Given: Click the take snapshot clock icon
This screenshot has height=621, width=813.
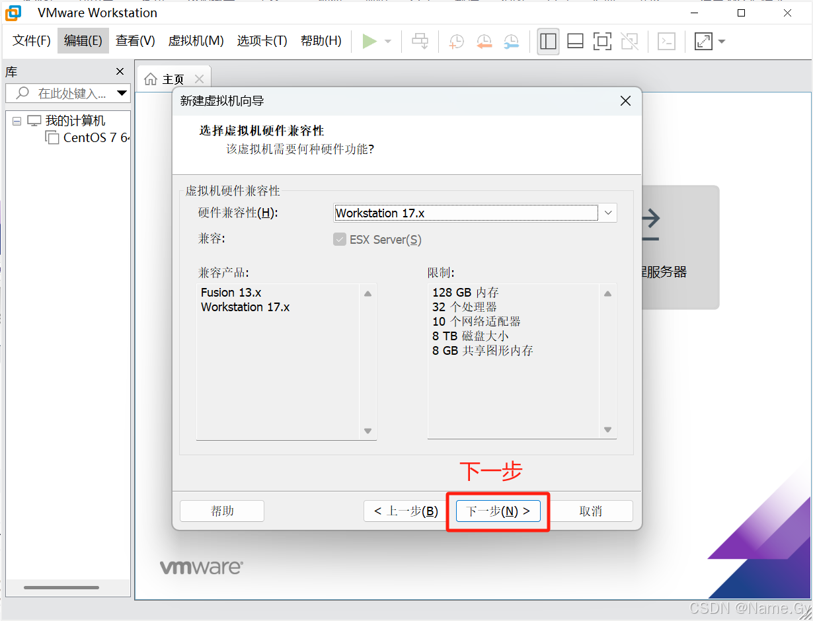Looking at the screenshot, I should (456, 42).
